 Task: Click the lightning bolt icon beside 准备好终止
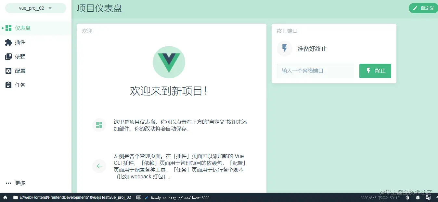pyautogui.click(x=285, y=49)
